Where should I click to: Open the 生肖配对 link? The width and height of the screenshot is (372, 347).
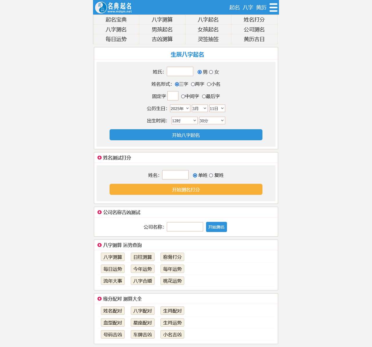coord(172,311)
